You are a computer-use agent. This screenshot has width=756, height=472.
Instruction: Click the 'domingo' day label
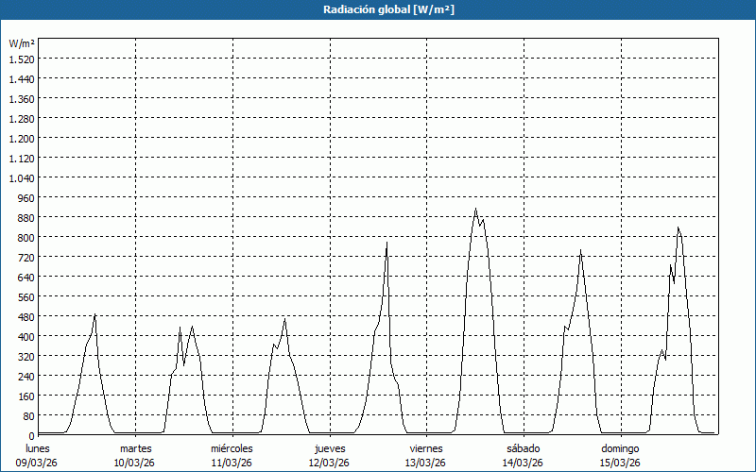(x=620, y=448)
